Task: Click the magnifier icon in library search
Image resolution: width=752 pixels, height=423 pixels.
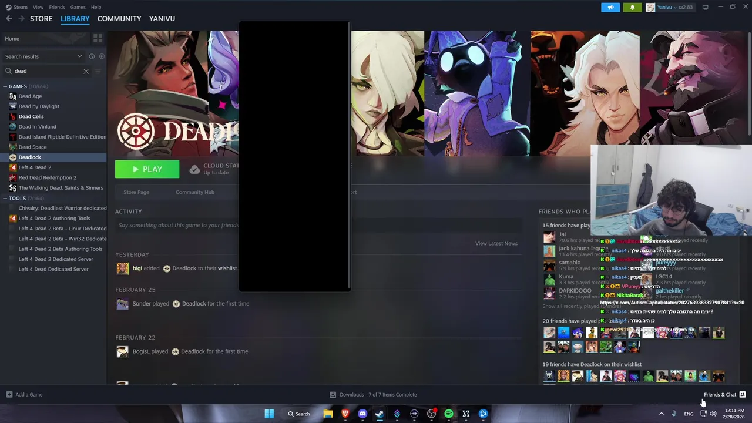Action: pyautogui.click(x=8, y=71)
